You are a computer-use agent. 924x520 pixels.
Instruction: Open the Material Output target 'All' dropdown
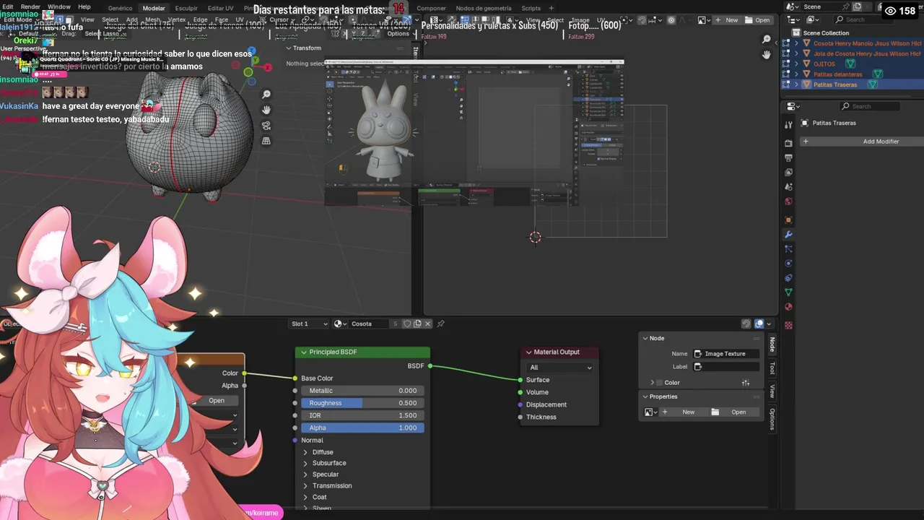click(x=560, y=368)
